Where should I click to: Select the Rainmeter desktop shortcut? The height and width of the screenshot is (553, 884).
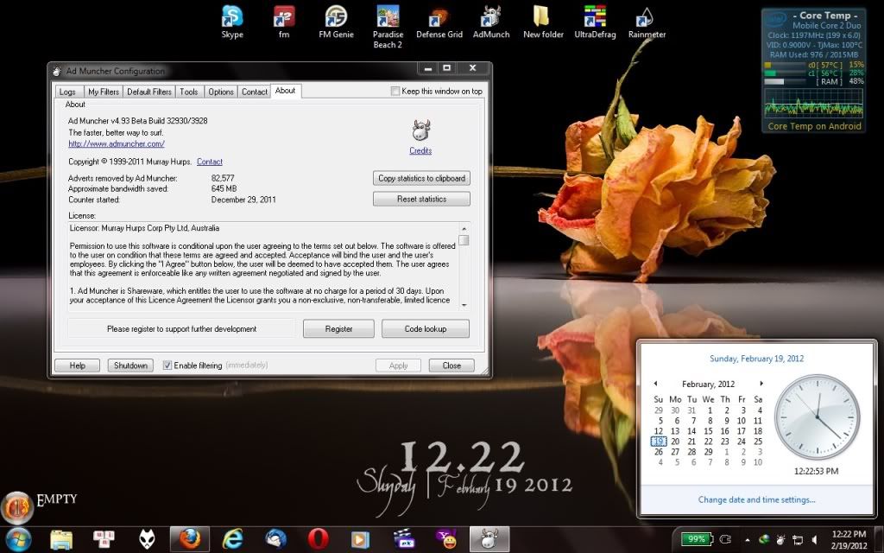coord(647,22)
